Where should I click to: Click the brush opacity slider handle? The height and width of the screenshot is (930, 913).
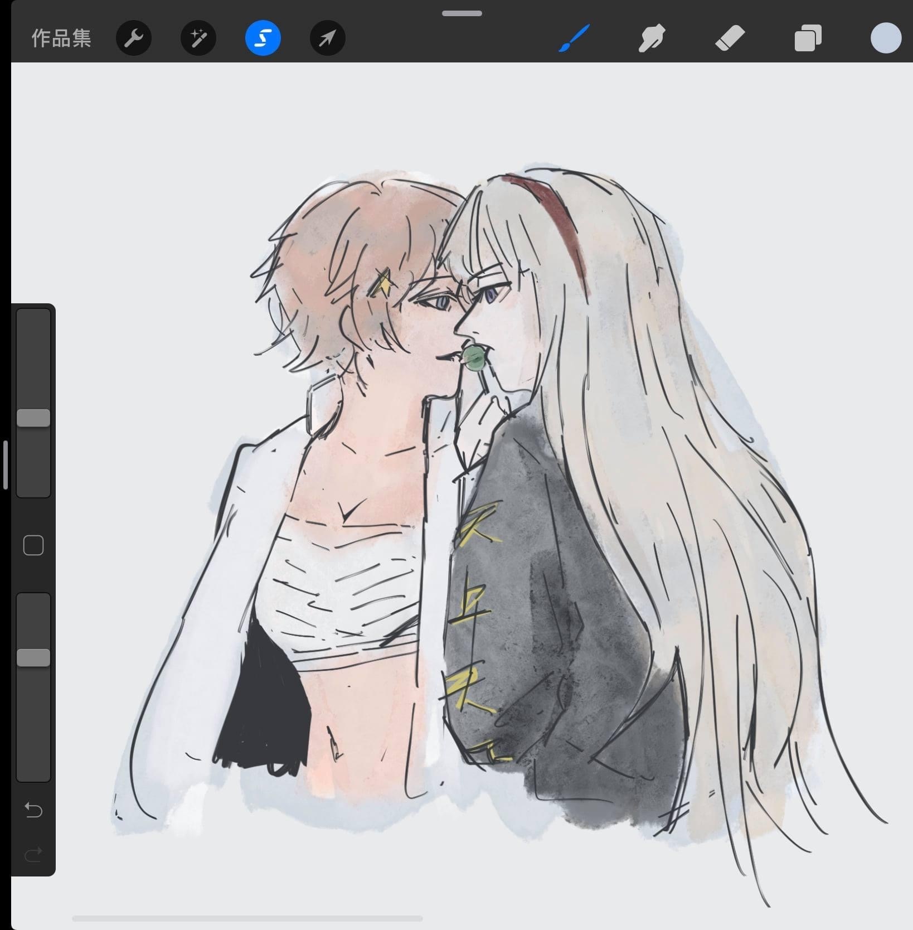33,657
